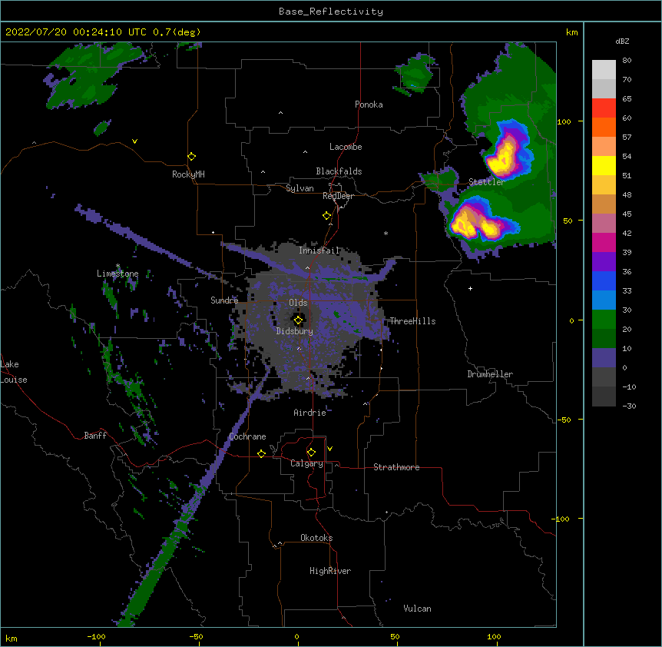Click the Okotoks label
The width and height of the screenshot is (662, 647).
click(x=316, y=538)
